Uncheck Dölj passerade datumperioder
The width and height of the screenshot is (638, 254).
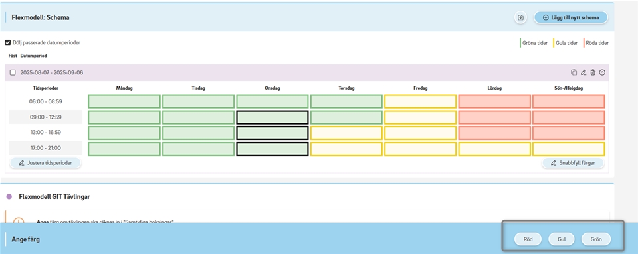point(8,42)
